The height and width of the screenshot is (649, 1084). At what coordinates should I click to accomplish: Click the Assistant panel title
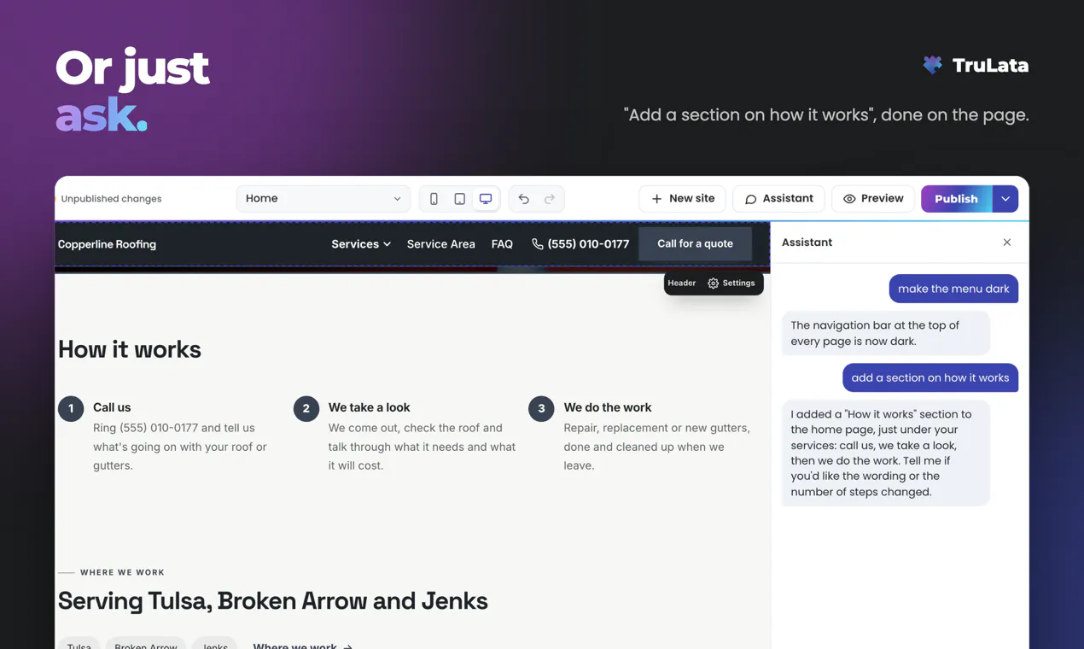[x=807, y=243]
